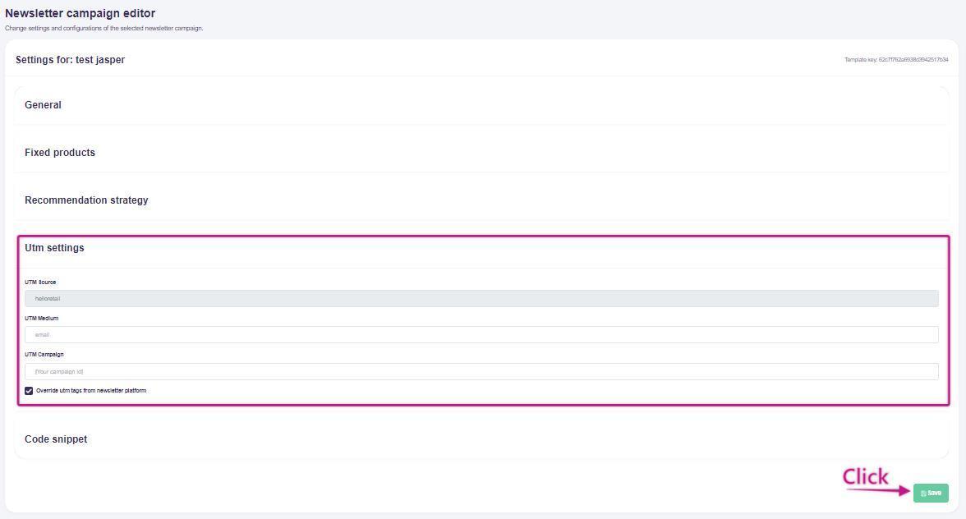This screenshot has height=519, width=966.
Task: Click the 'Override utm tags from newsletter platform' label
Action: click(91, 391)
